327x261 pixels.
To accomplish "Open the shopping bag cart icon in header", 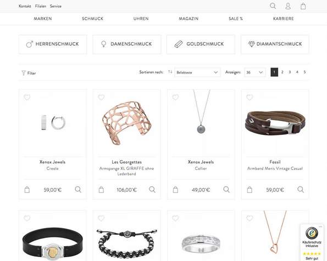I will click(303, 6).
